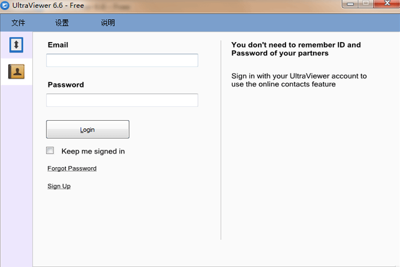Open the remote control tab icon
Screen dimensions: 400x267
(x=16, y=45)
